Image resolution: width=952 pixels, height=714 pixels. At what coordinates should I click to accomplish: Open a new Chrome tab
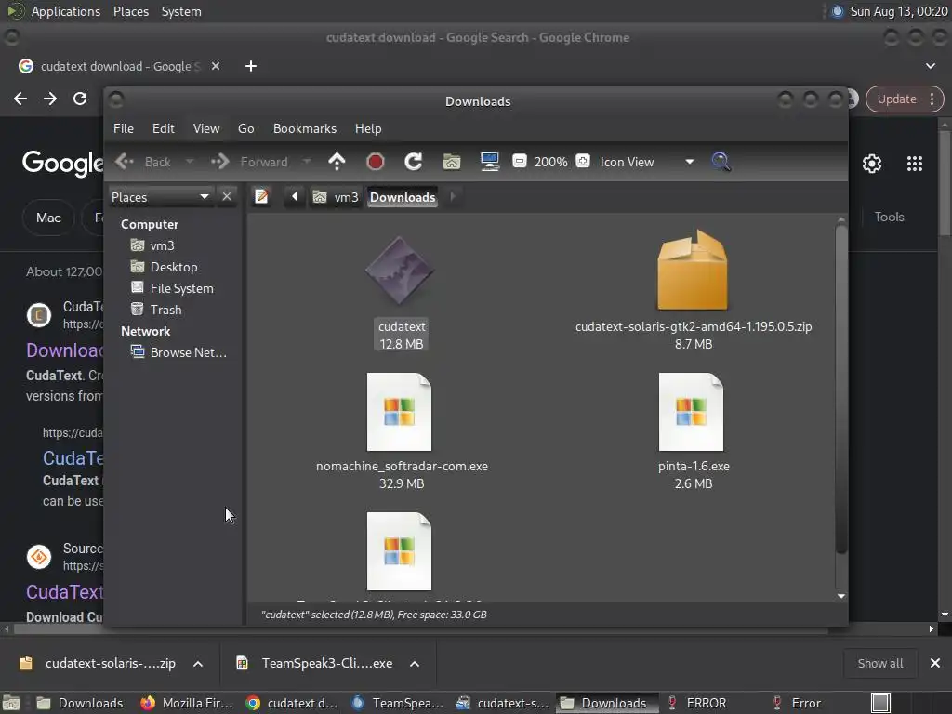251,66
